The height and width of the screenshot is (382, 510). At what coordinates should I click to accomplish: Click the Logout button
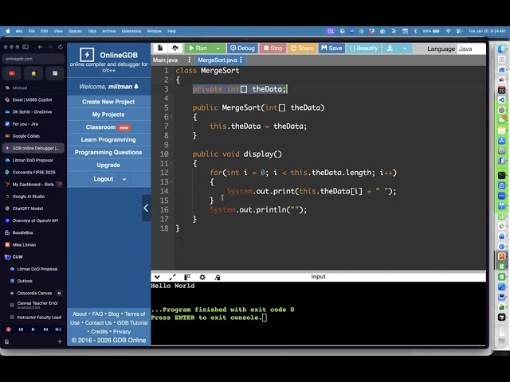pos(104,179)
